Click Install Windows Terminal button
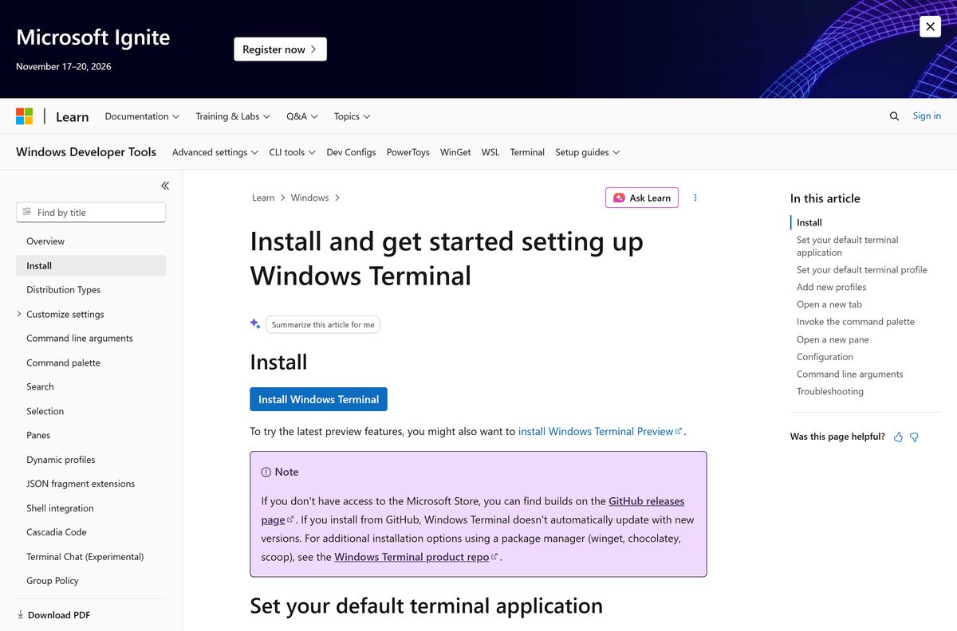 click(x=318, y=399)
